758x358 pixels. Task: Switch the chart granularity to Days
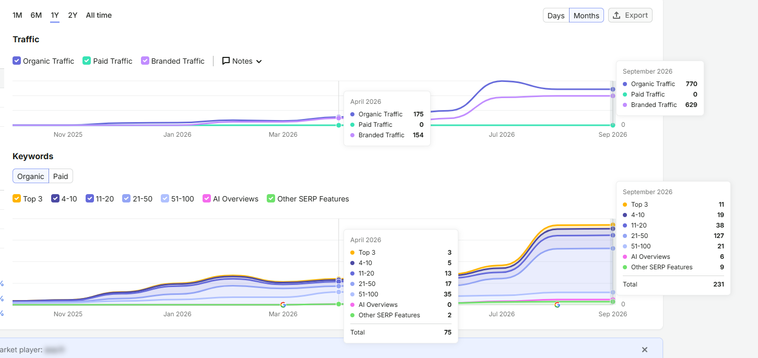pos(556,16)
